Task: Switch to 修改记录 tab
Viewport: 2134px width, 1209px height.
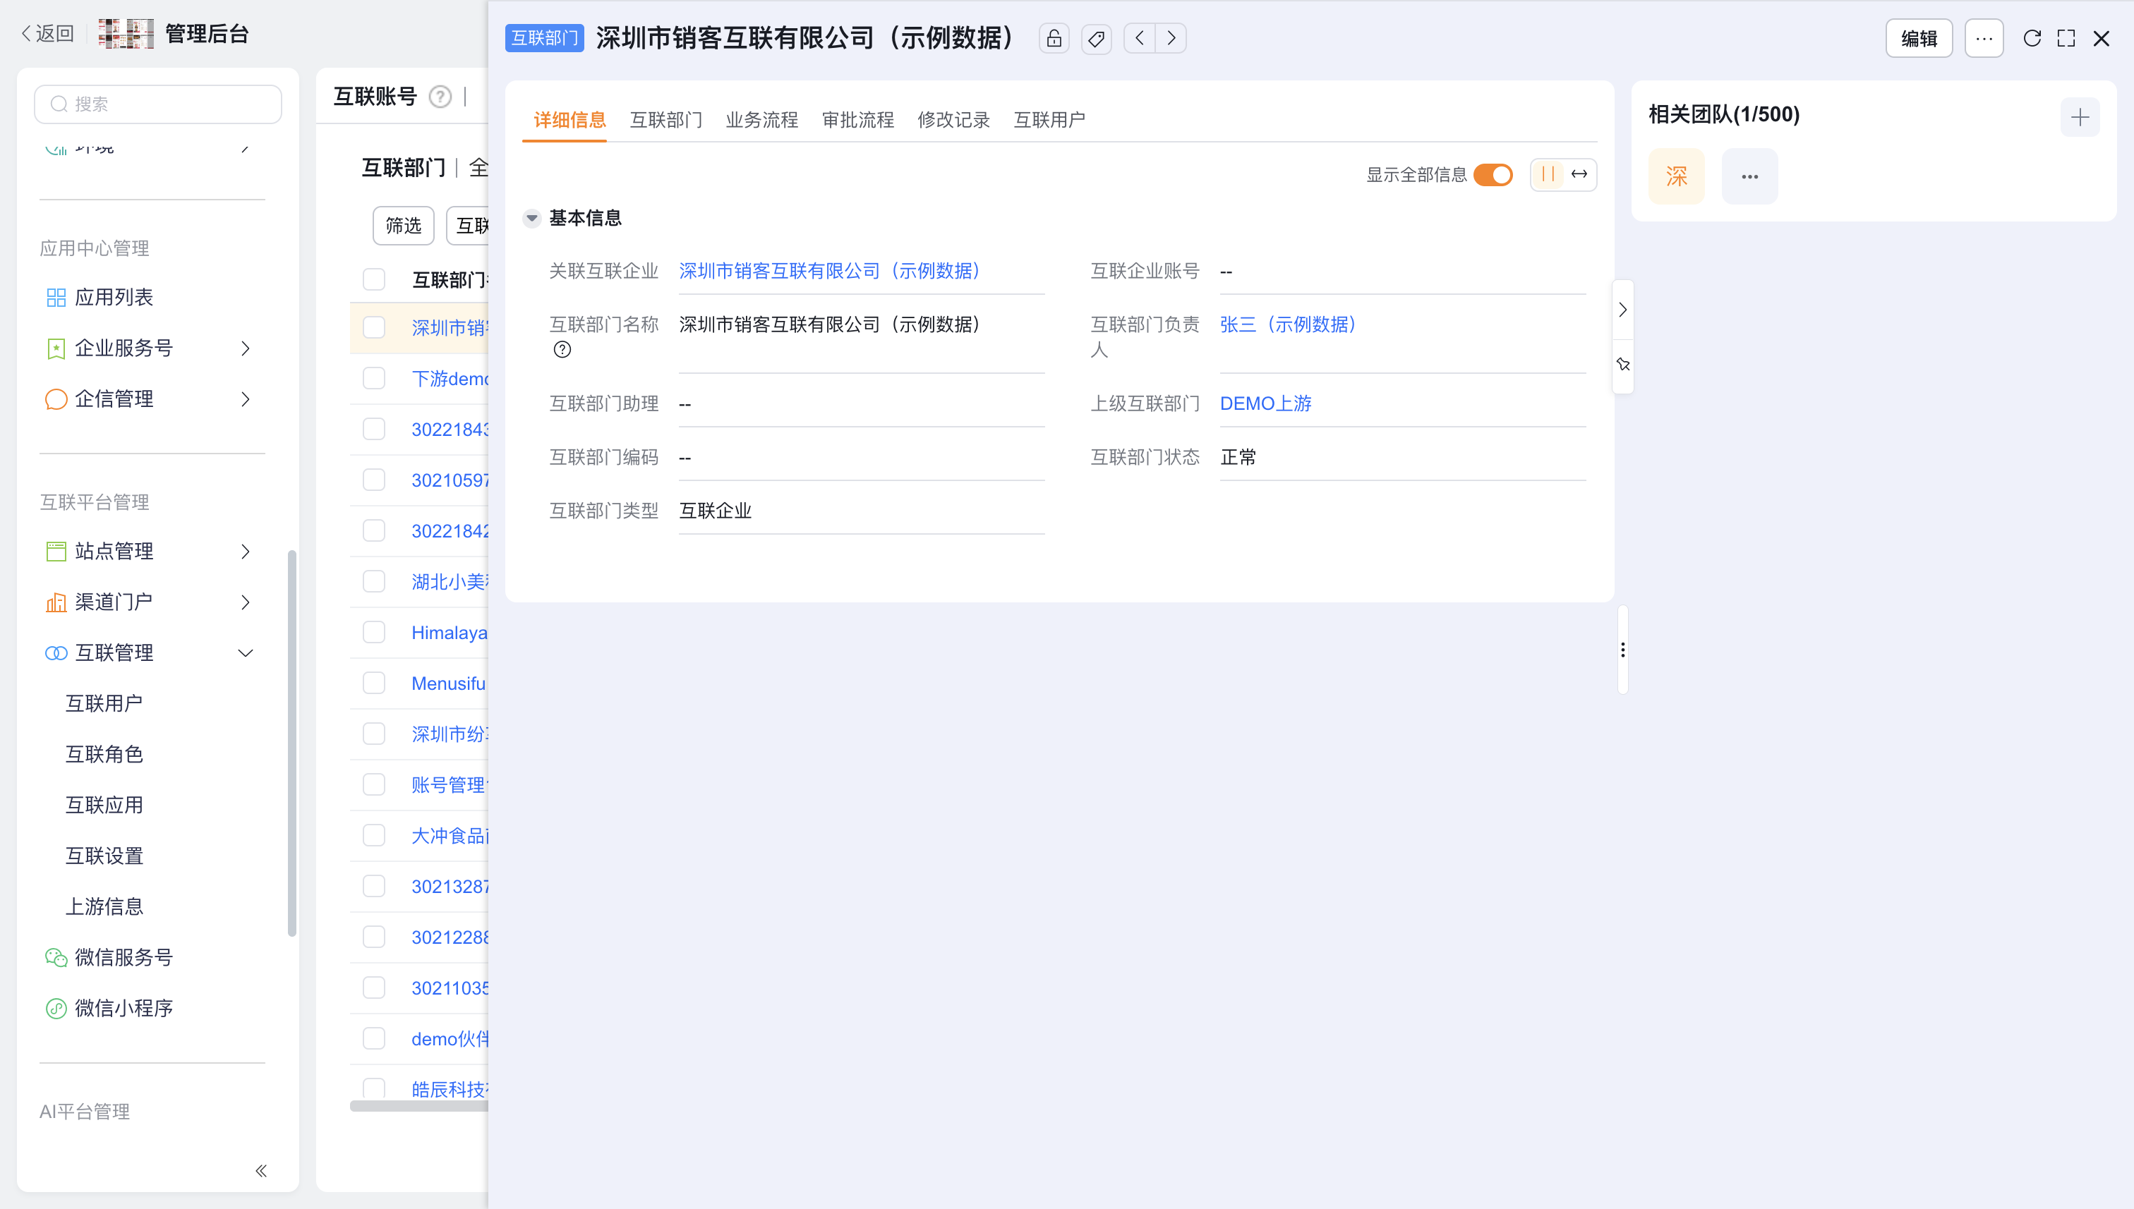Action: coord(953,121)
